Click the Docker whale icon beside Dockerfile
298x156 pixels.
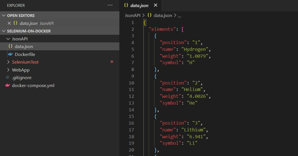point(10,54)
